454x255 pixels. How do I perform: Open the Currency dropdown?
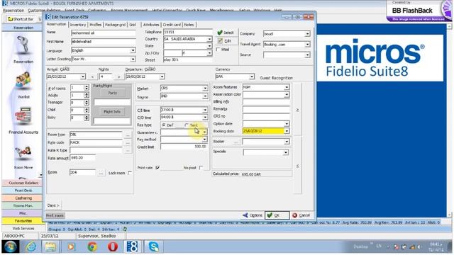[252, 76]
